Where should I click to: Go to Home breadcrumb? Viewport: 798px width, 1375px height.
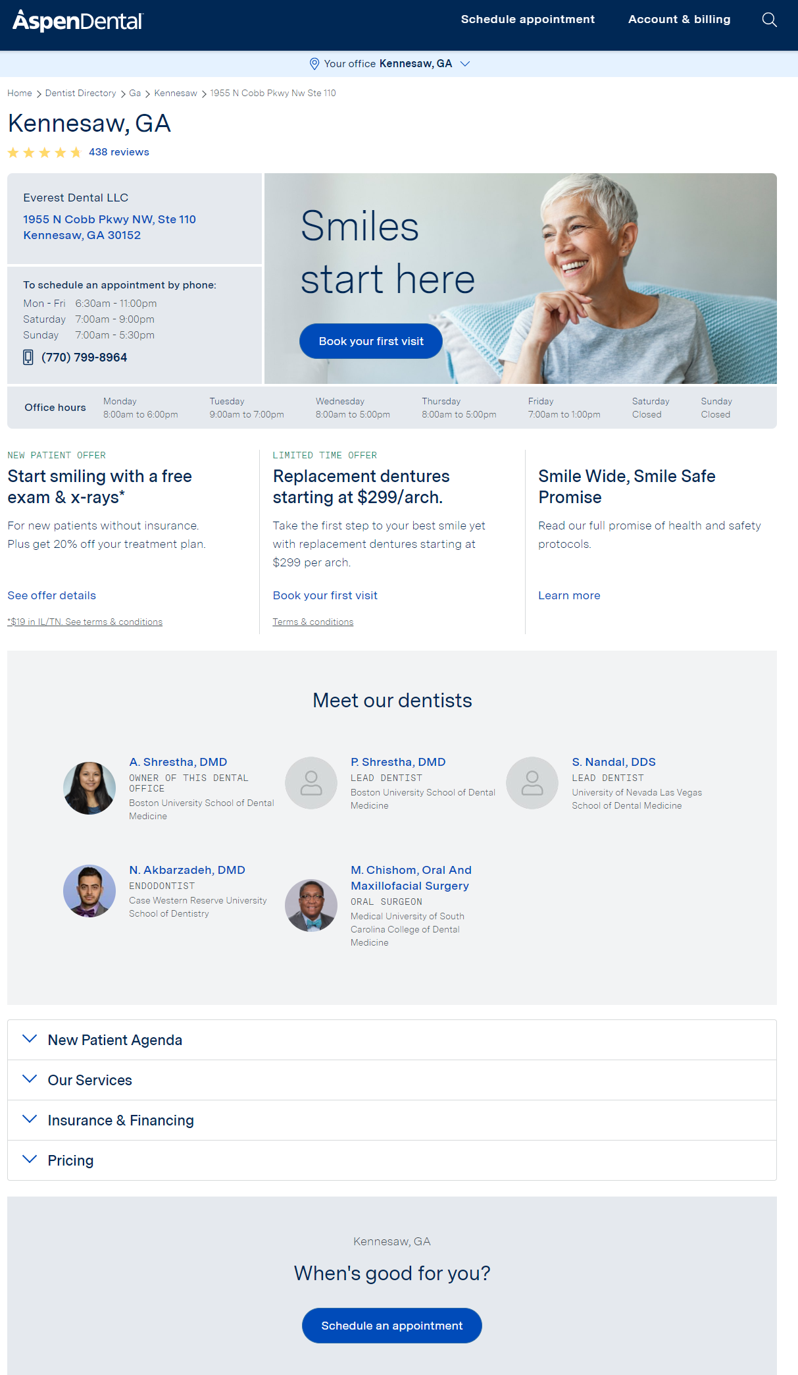point(20,94)
